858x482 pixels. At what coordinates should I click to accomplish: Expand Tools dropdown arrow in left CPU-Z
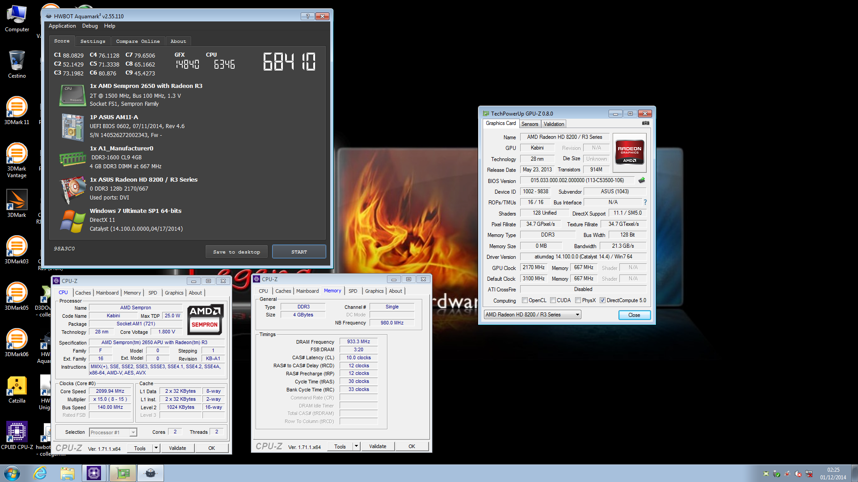pos(156,448)
